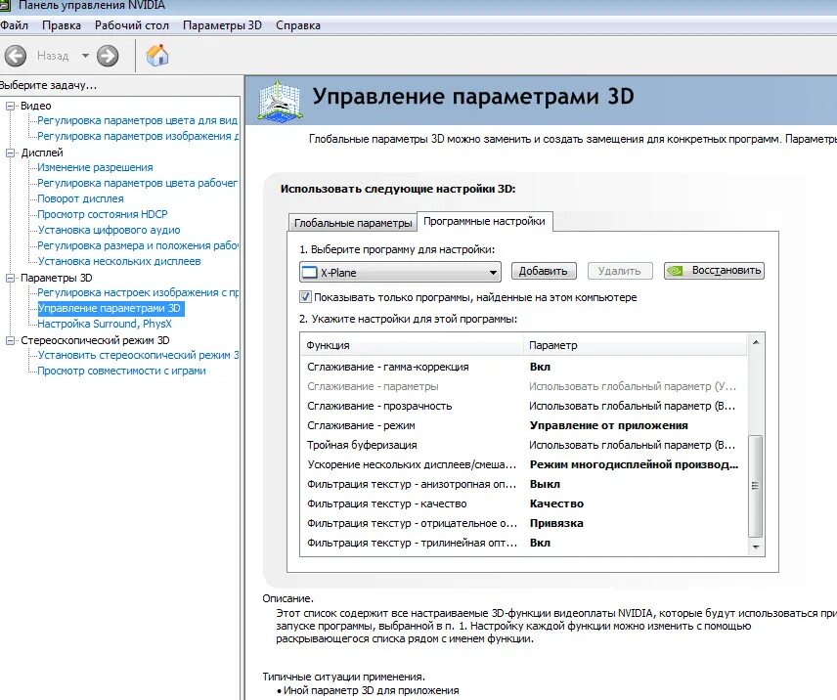Image resolution: width=837 pixels, height=700 pixels.
Task: Open Настройка Surround, PhysX task
Action: pyautogui.click(x=105, y=324)
